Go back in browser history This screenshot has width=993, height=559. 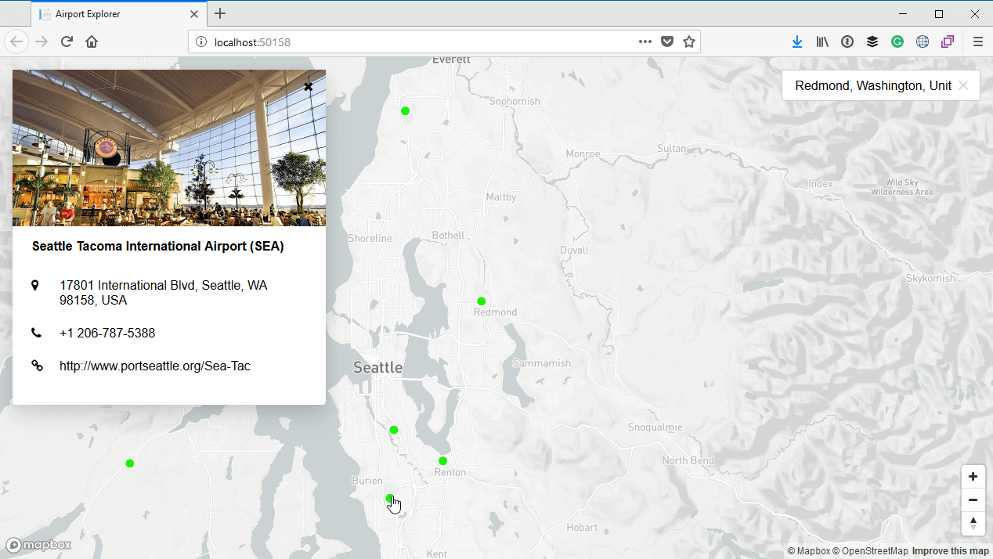(x=17, y=41)
